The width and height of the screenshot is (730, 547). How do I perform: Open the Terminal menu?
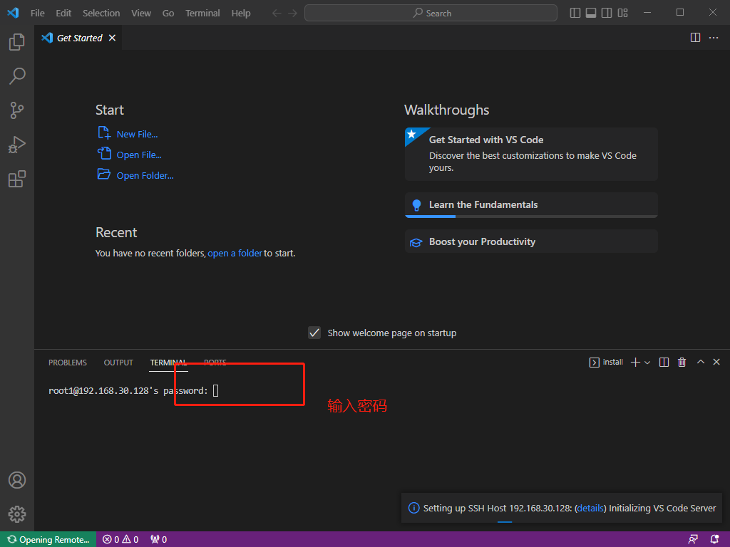(x=202, y=13)
